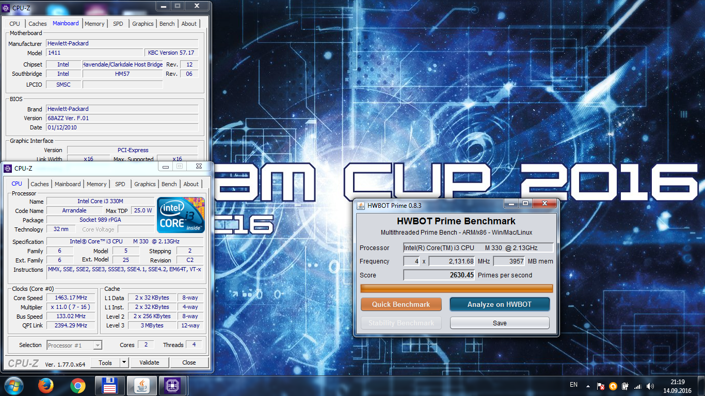The image size is (705, 396).
Task: Click the Validate button in CPU-Z
Action: coord(149,362)
